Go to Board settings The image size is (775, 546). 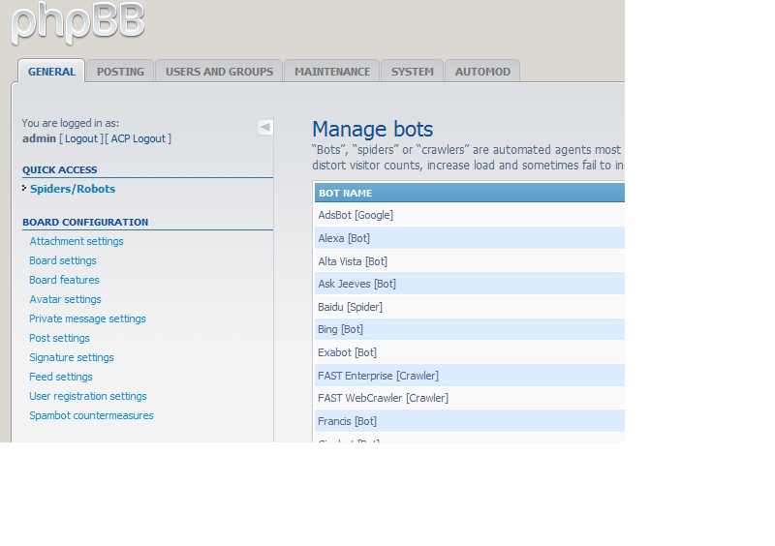63,260
